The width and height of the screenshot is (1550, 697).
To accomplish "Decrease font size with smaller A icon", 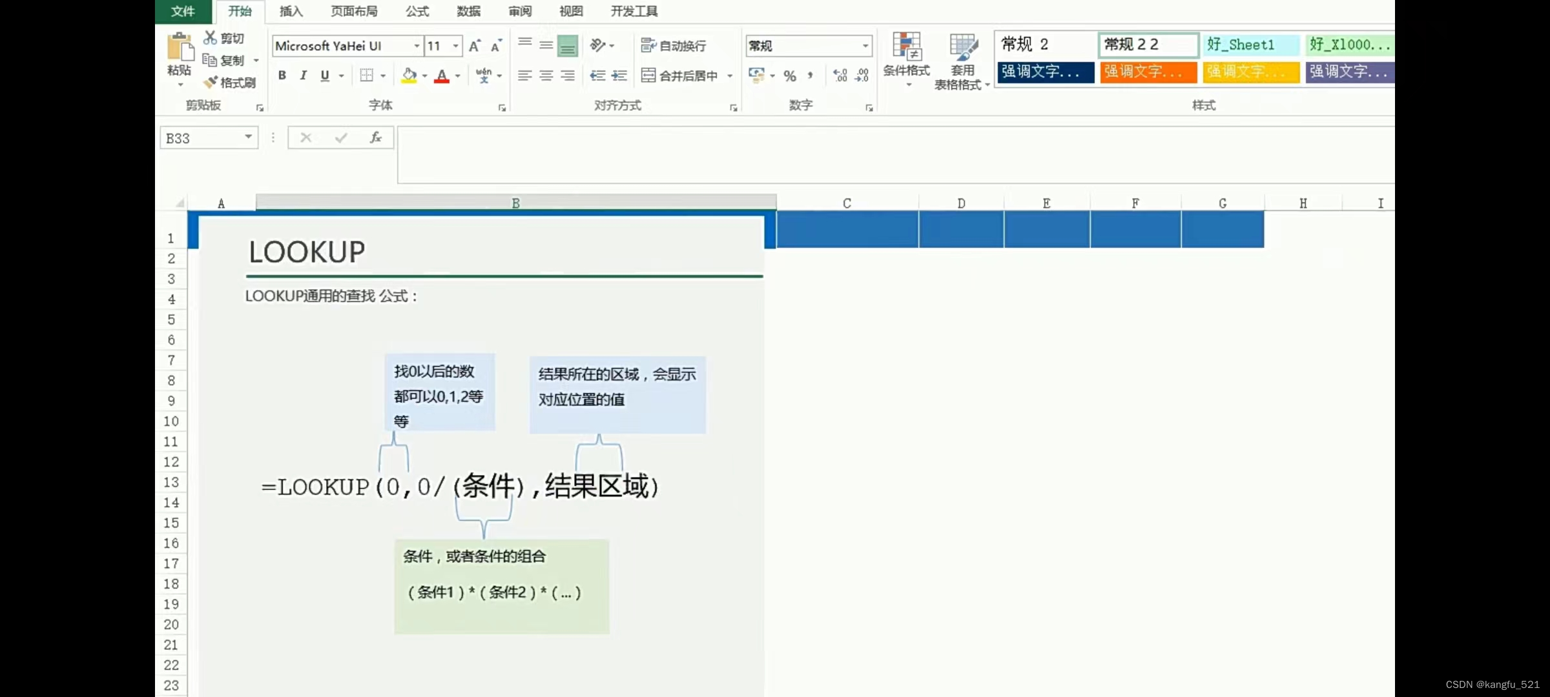I will pos(496,46).
